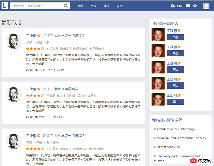The width and height of the screenshot is (214, 166).
Task: Open 怎么学好一门课程? link in third post
Action: pyautogui.click(x=69, y=136)
